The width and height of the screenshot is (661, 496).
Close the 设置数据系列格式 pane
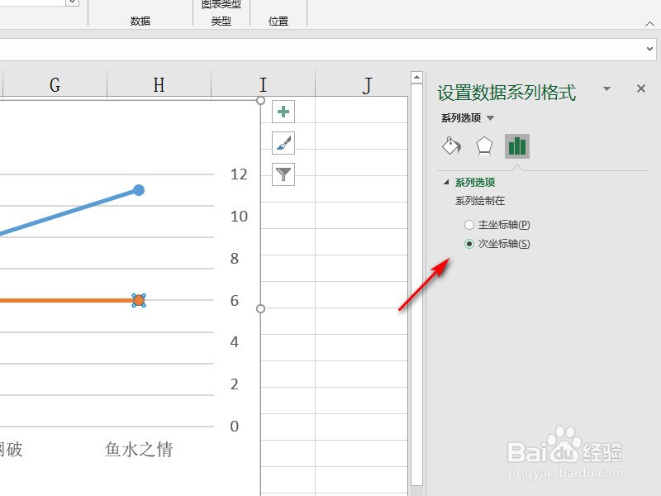640,88
